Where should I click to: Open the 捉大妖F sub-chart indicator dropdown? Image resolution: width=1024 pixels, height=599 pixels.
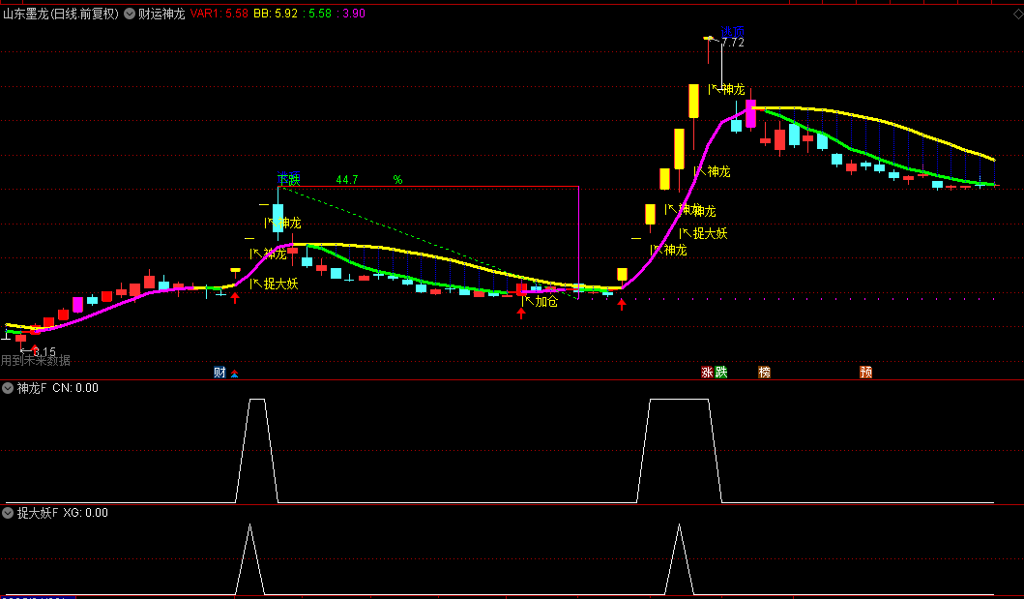click(9, 513)
